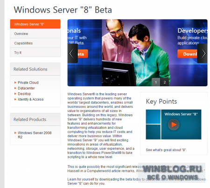The width and height of the screenshot is (210, 188).
Task: Click the Developers slide heading
Action: (192, 30)
